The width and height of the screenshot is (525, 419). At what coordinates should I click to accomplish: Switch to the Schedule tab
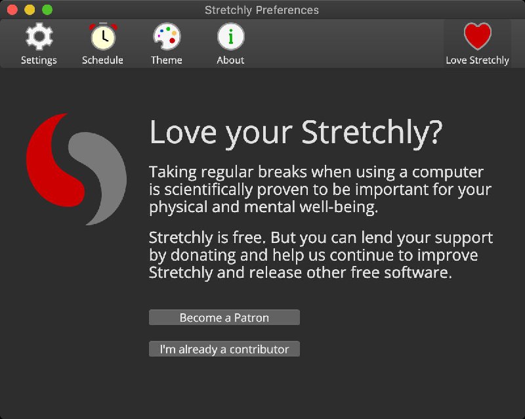[x=102, y=43]
